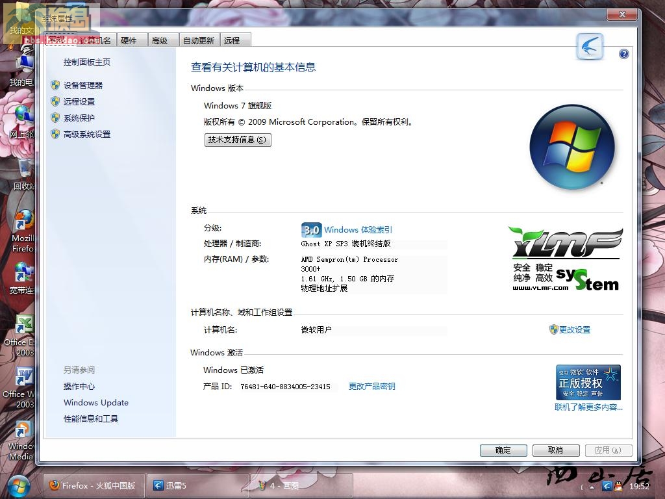Open 设备管理器 link
The height and width of the screenshot is (499, 665).
[x=83, y=85]
